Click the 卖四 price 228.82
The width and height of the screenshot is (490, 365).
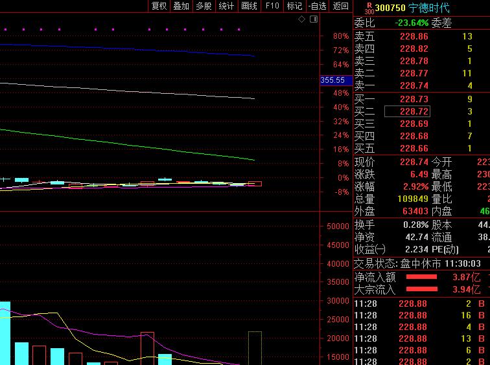click(x=414, y=49)
